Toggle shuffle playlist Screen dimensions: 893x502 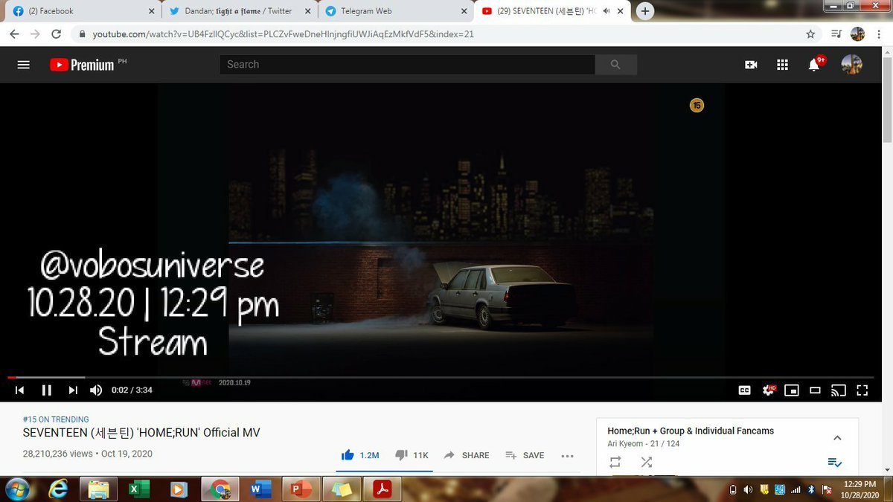[x=646, y=462]
